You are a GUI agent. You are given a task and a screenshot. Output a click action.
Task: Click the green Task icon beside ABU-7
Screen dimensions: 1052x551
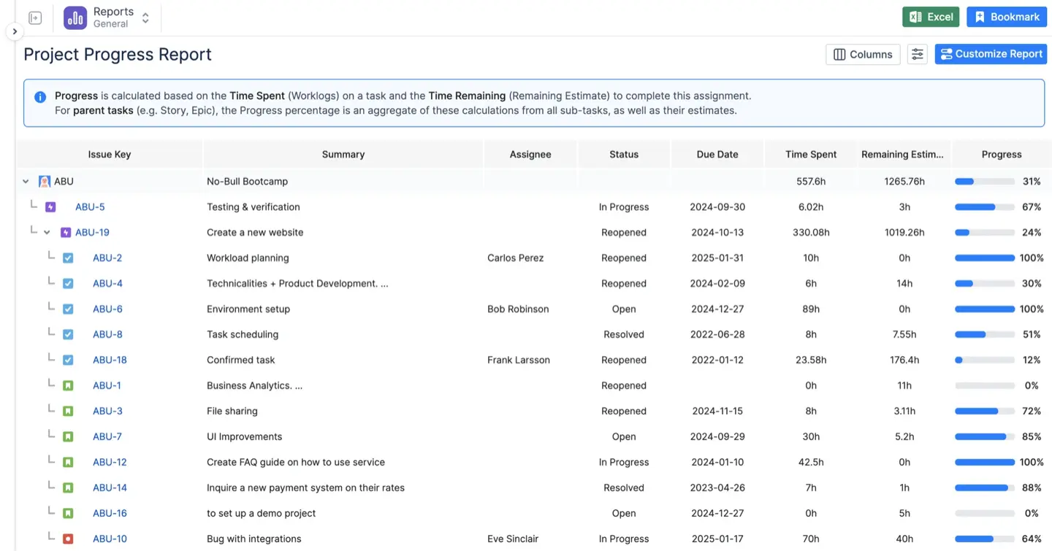point(68,436)
